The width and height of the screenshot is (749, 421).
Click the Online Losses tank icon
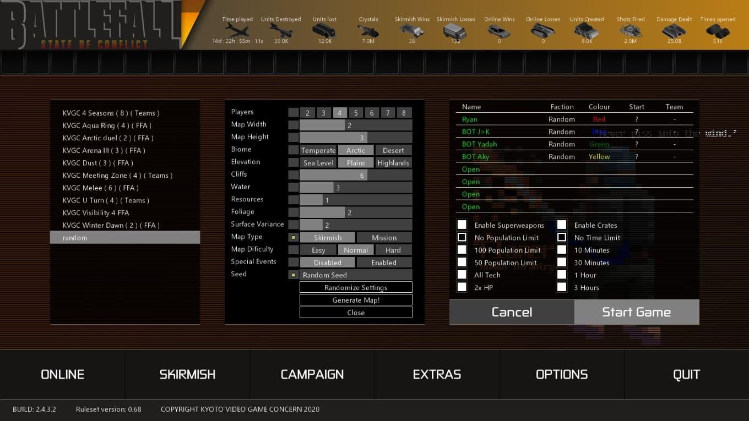(x=543, y=30)
